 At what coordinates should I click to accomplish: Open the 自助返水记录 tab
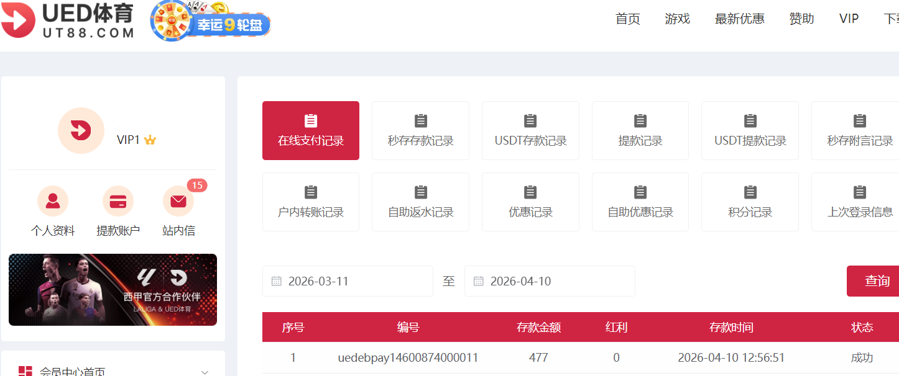[x=421, y=202]
